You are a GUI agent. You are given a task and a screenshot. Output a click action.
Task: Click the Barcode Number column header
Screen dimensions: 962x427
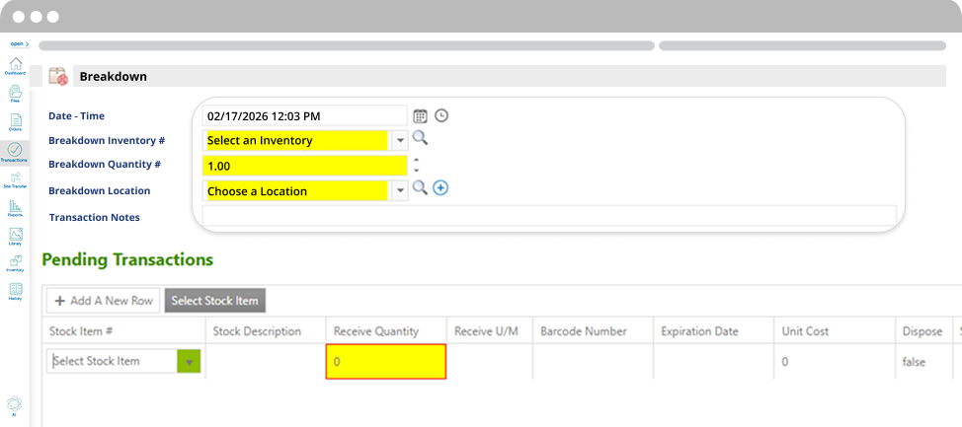tap(584, 331)
